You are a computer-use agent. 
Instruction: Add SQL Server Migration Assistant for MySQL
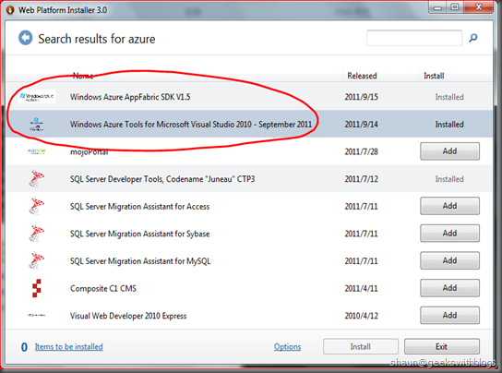pyautogui.click(x=449, y=260)
